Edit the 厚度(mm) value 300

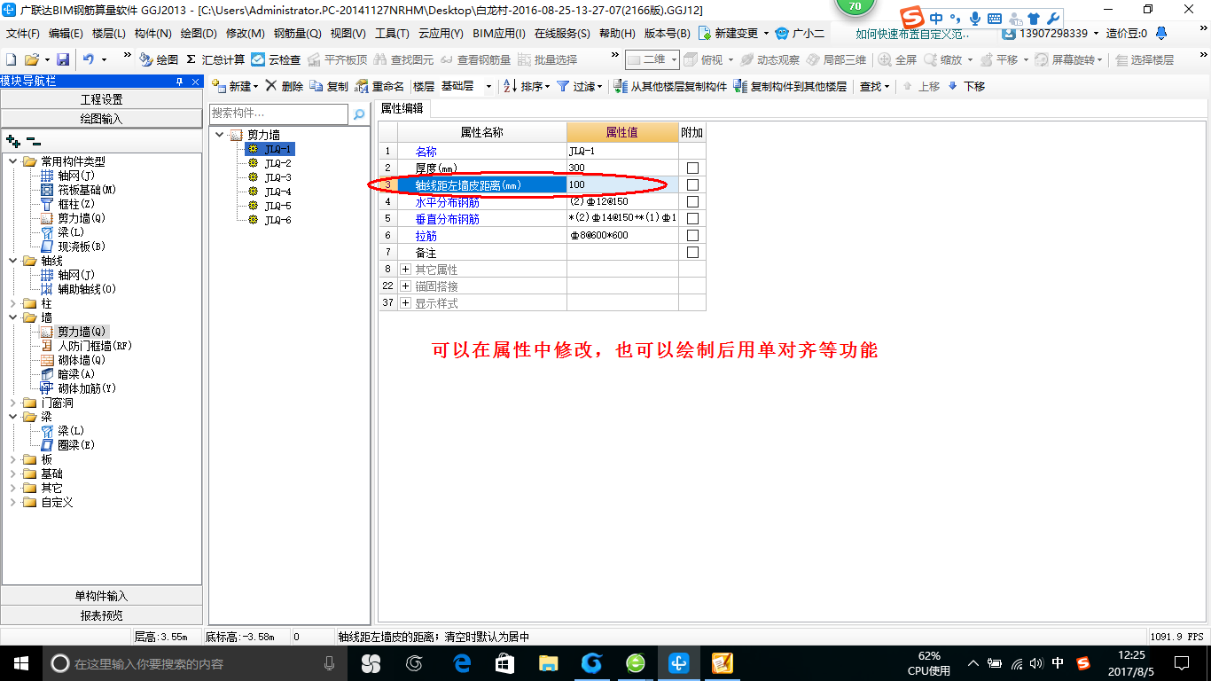pos(622,168)
